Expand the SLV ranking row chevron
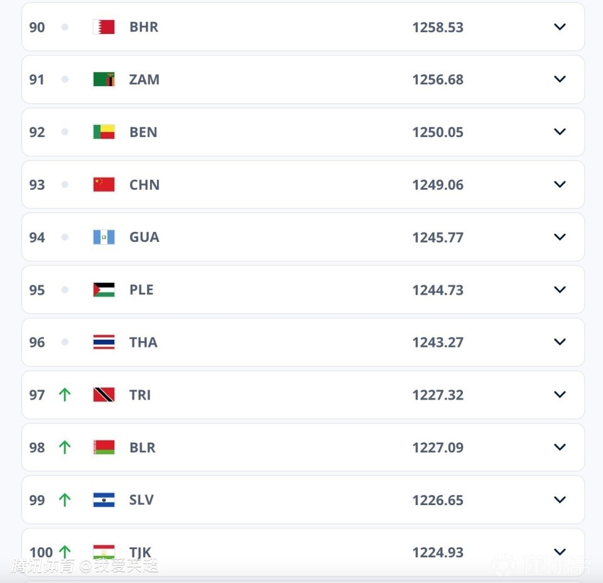Image resolution: width=603 pixels, height=583 pixels. click(x=560, y=500)
